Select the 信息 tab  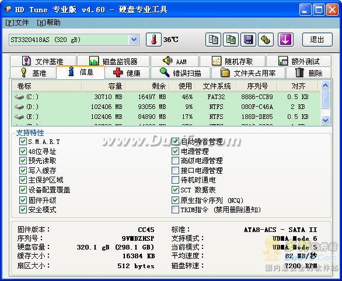coord(81,72)
